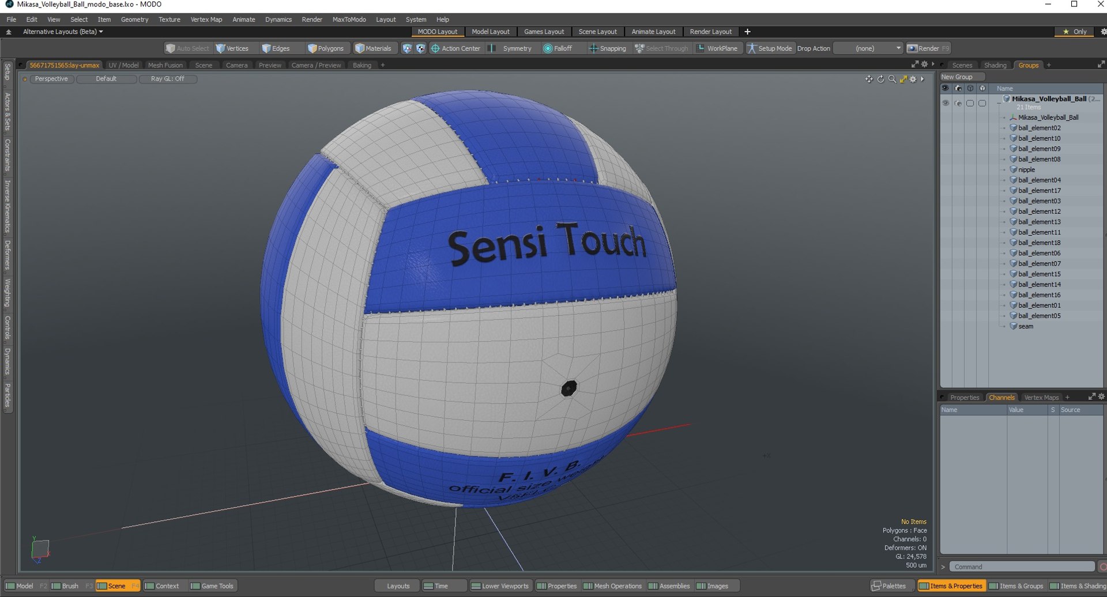The height and width of the screenshot is (597, 1107).
Task: Open the MaxToModo menu
Action: click(x=349, y=20)
